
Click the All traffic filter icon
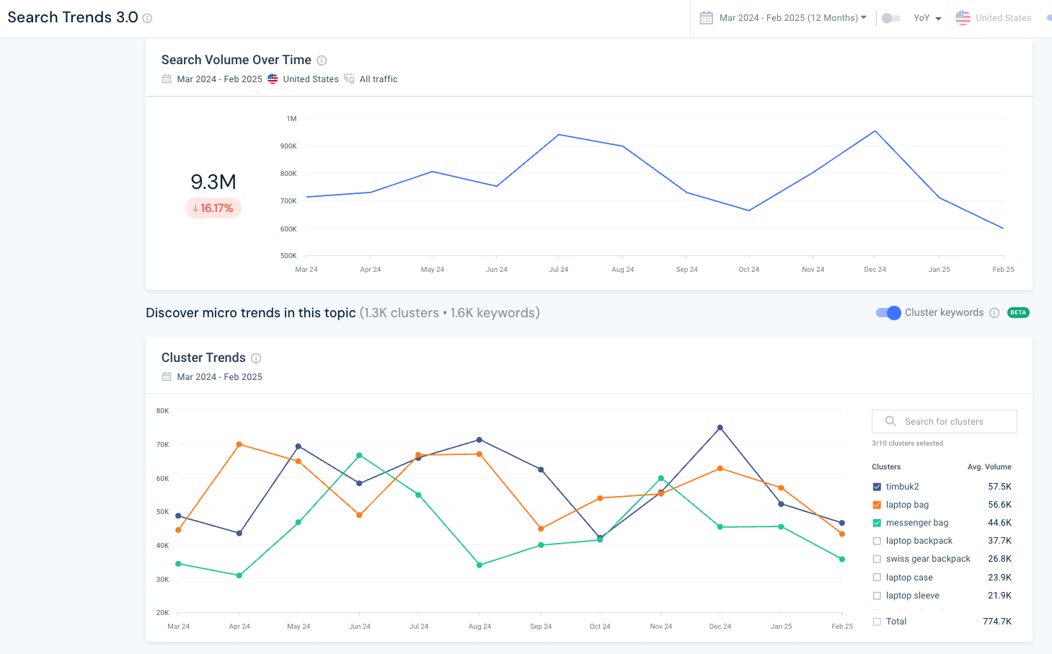[x=350, y=79]
